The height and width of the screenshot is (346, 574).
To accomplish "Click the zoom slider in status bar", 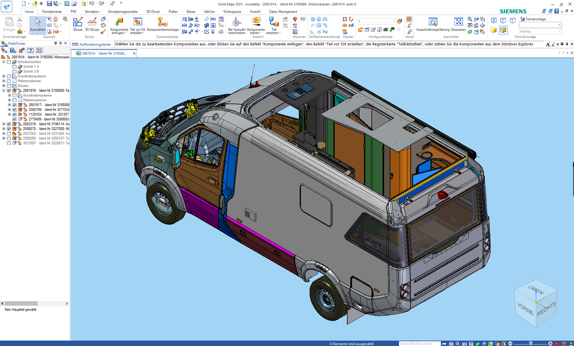I will click(x=531, y=344).
